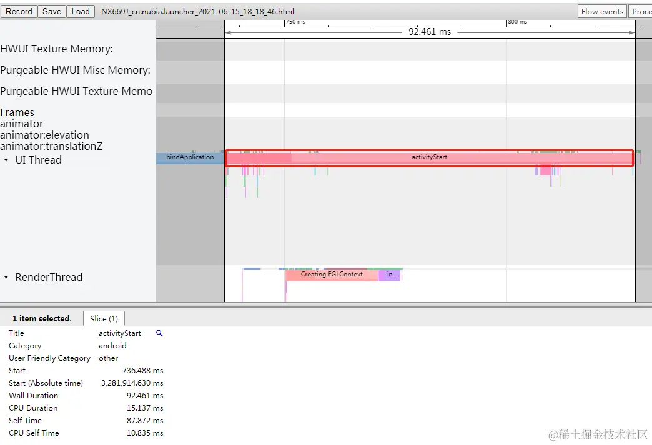Select the activityStart slice on UI Thread
652x445 pixels.
(x=429, y=157)
